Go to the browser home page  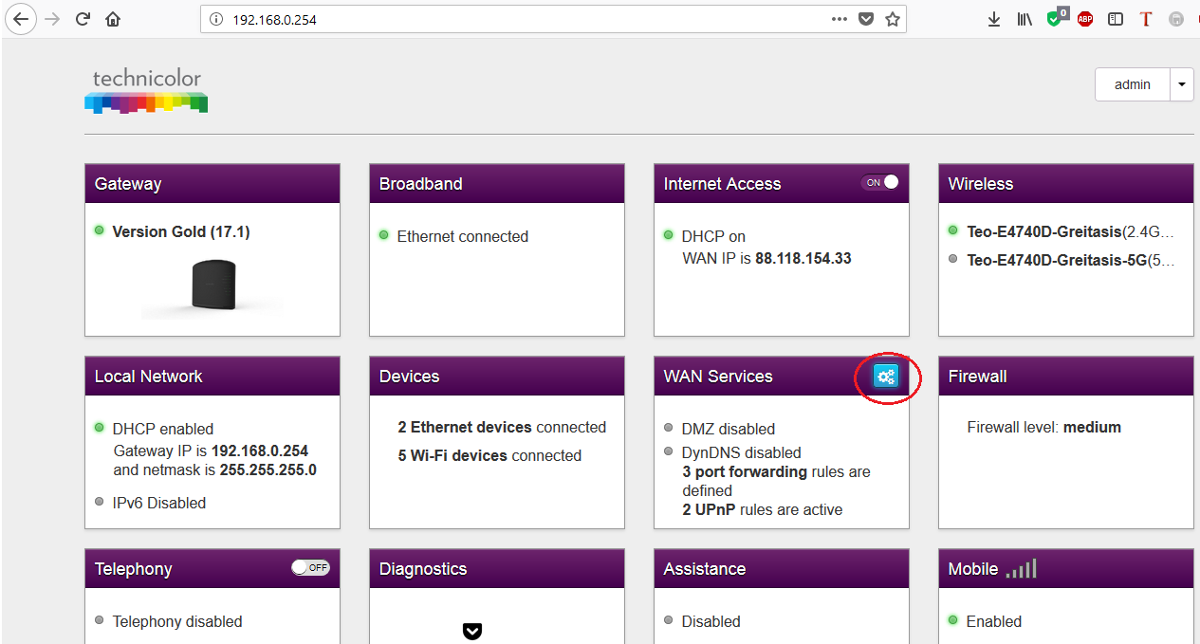pyautogui.click(x=113, y=19)
